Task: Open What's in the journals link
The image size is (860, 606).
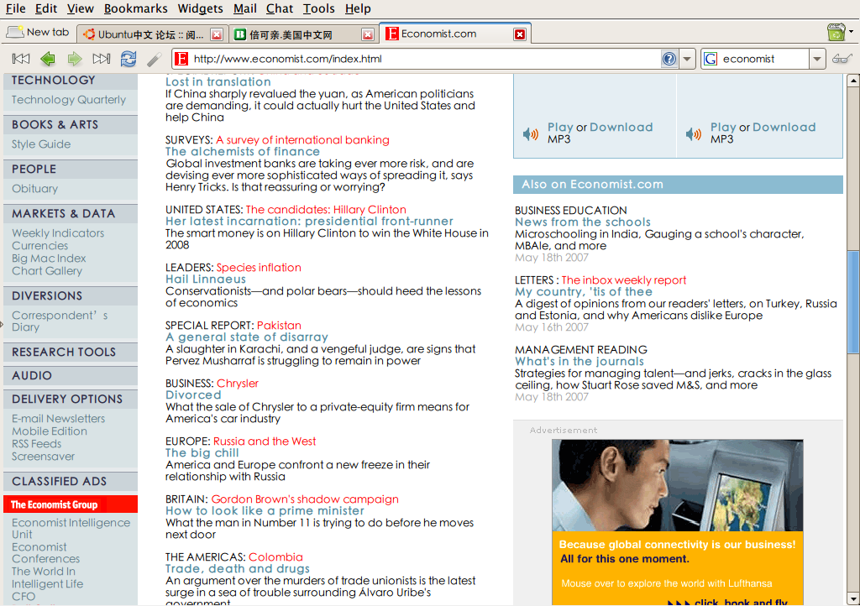Action: [579, 361]
